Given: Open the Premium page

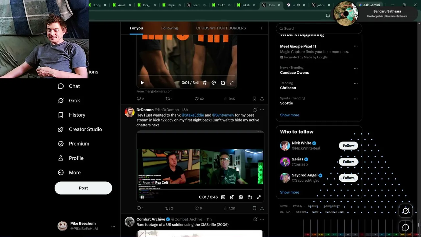Looking at the screenshot, I should click(73, 144).
